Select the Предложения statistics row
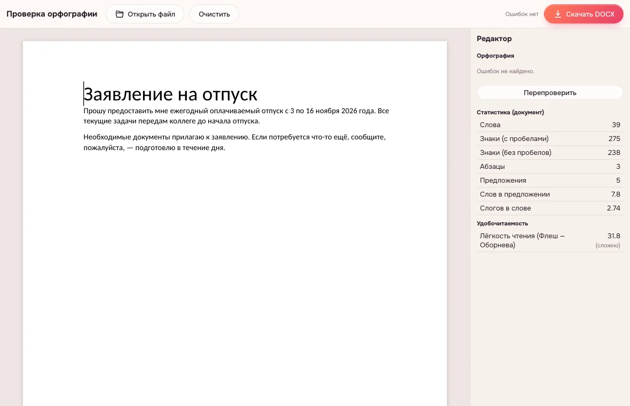The image size is (630, 406). tap(549, 181)
